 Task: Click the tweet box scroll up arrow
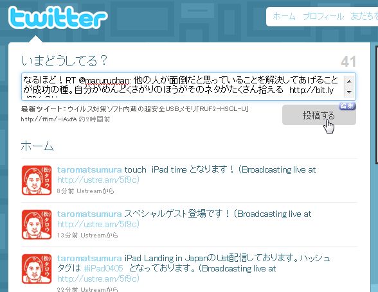pos(349,81)
